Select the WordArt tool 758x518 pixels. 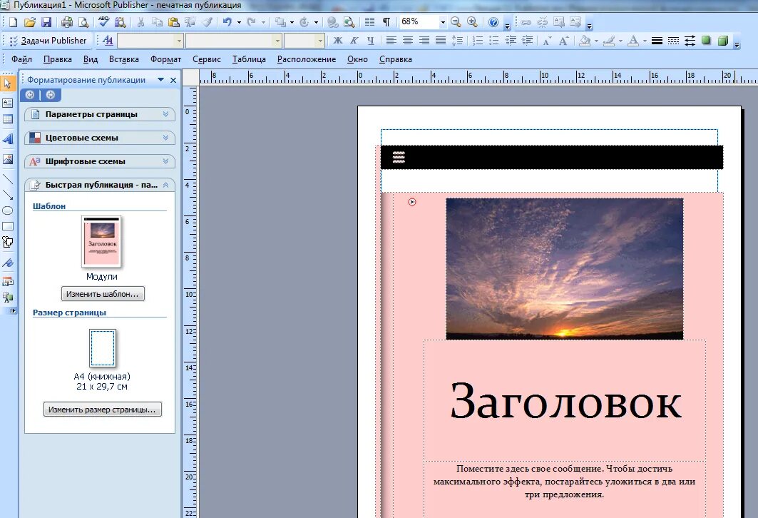point(8,139)
